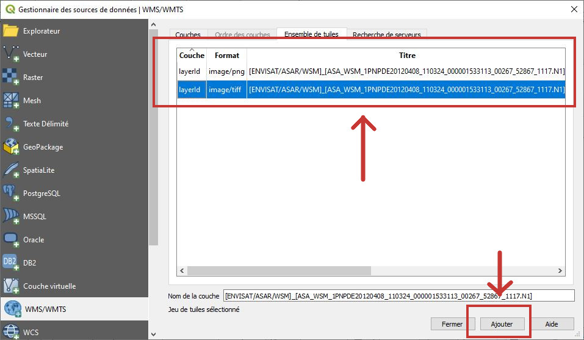Click the Ajouter button

501,324
